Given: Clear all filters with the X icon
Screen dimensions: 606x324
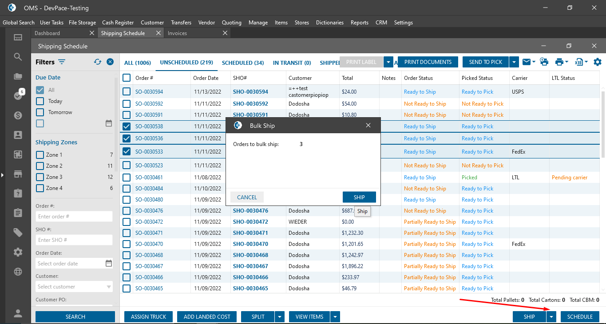Looking at the screenshot, I should click(110, 62).
